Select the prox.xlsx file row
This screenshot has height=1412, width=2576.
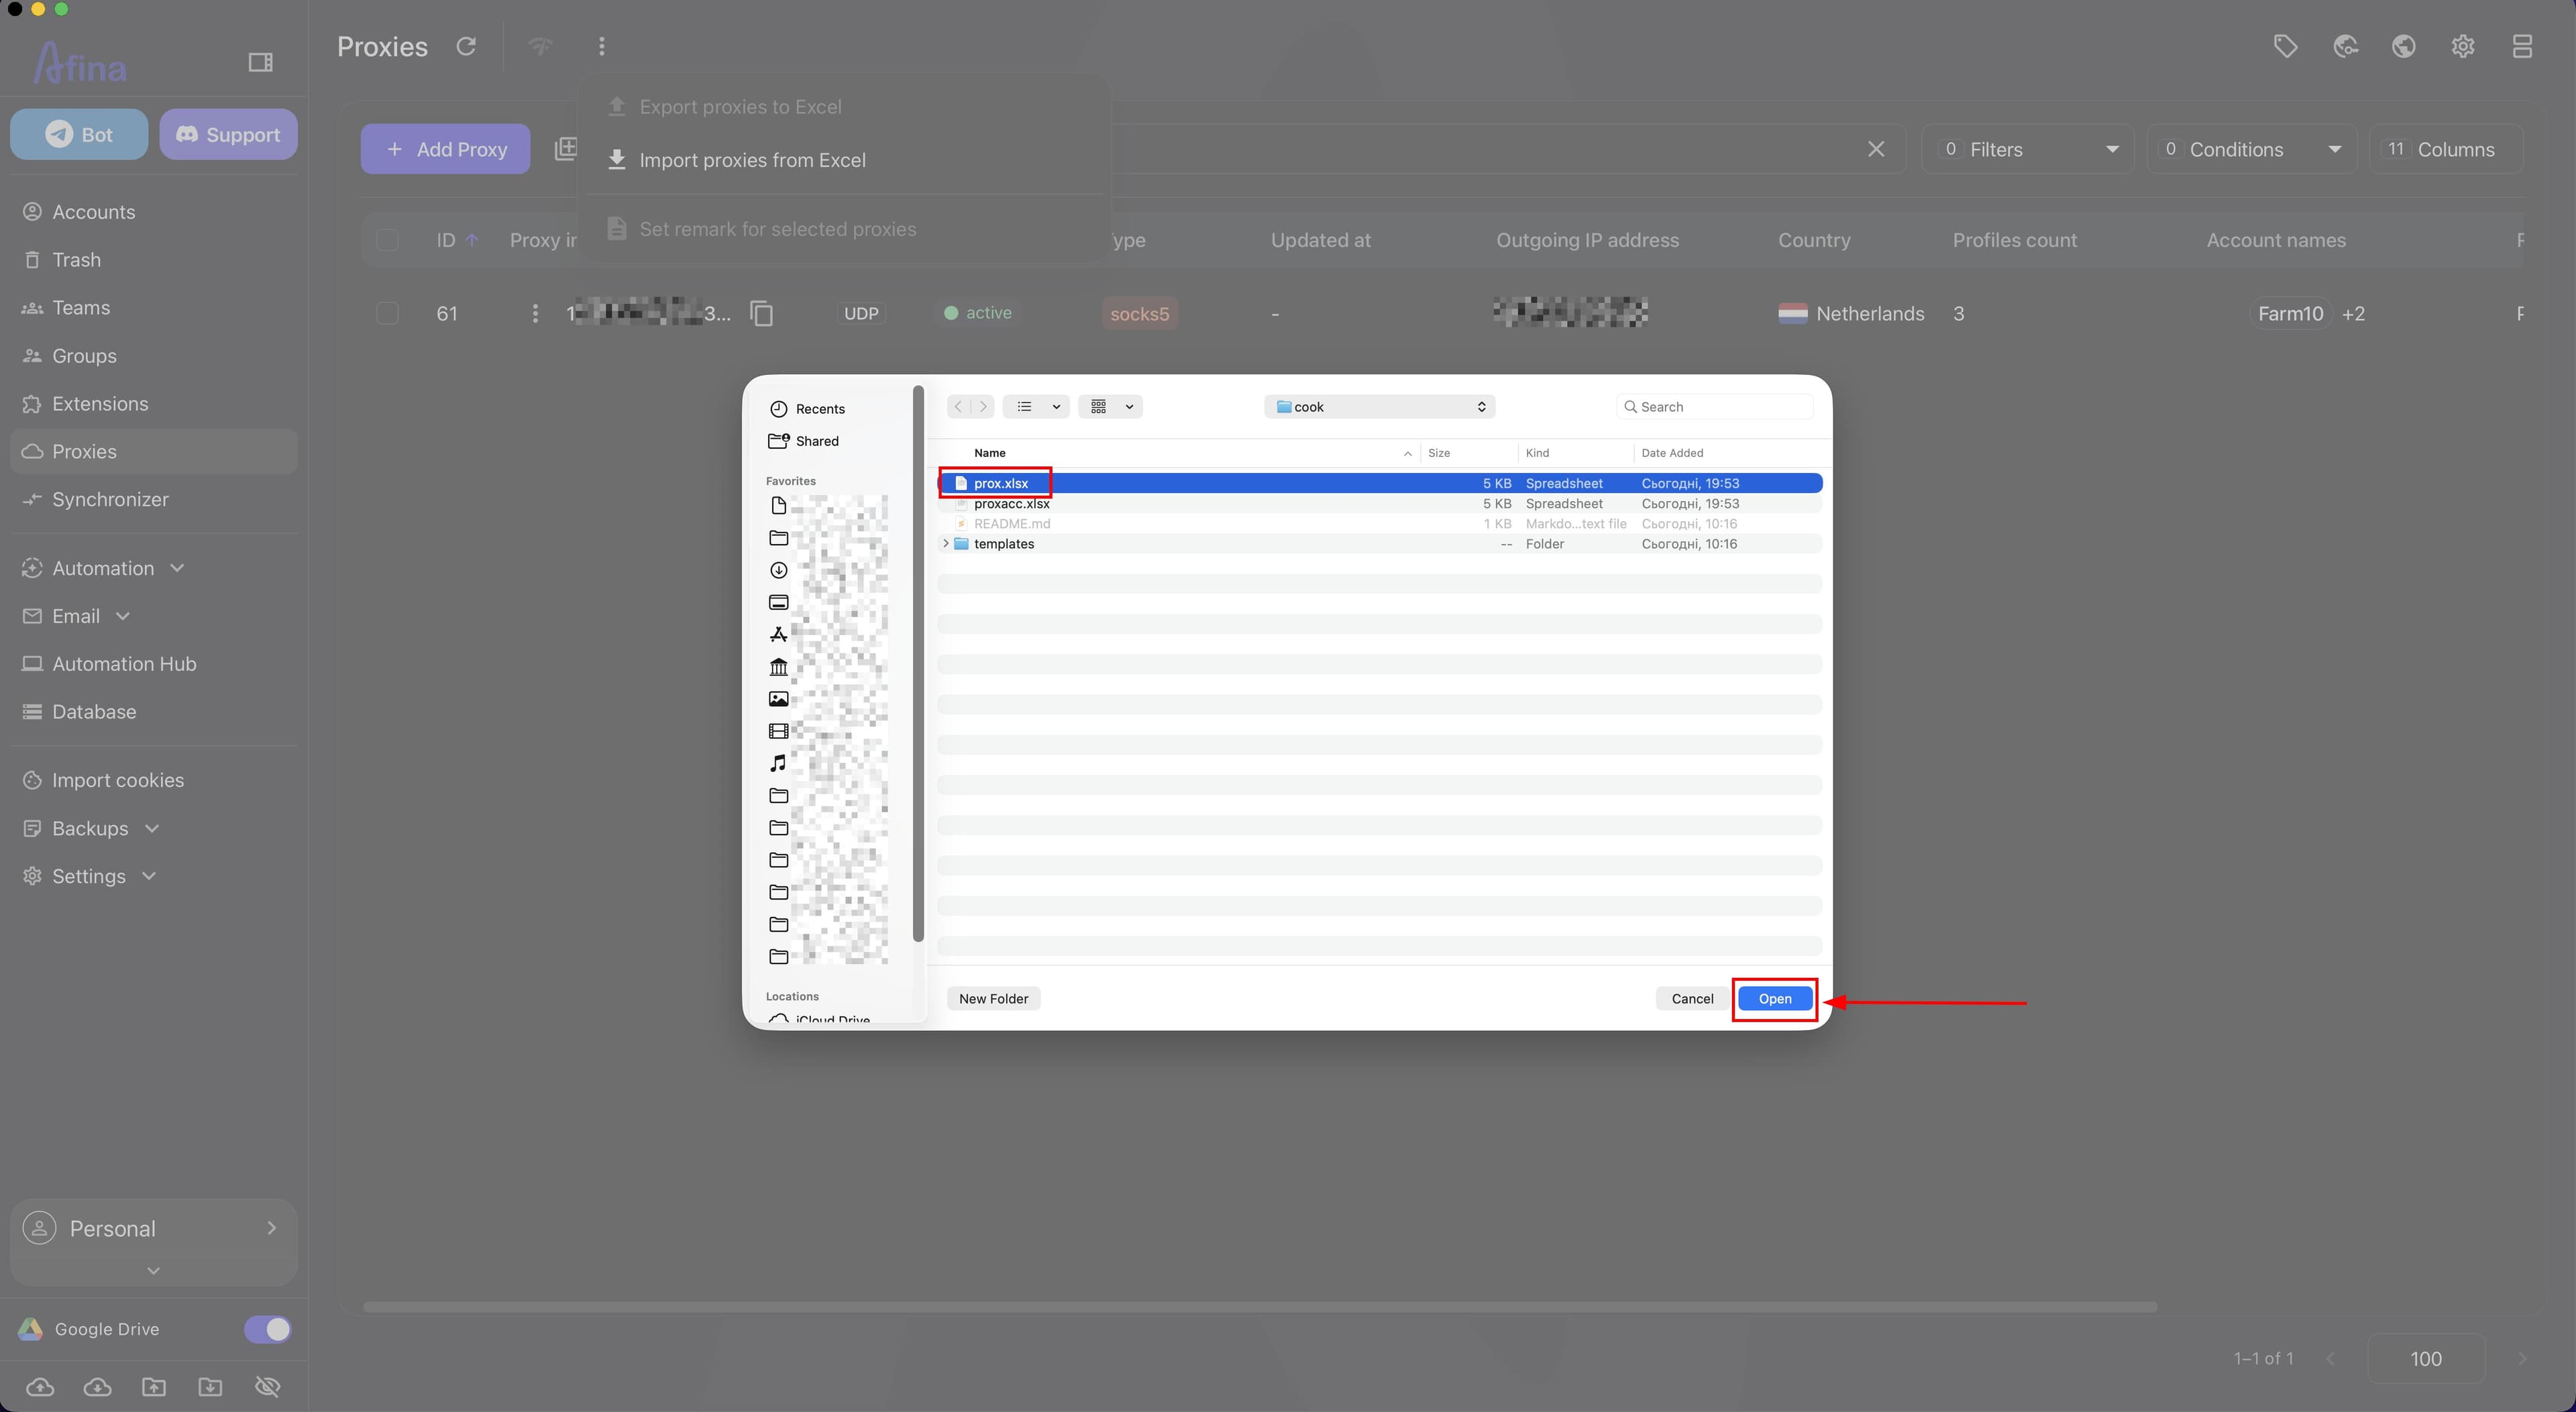point(1379,483)
